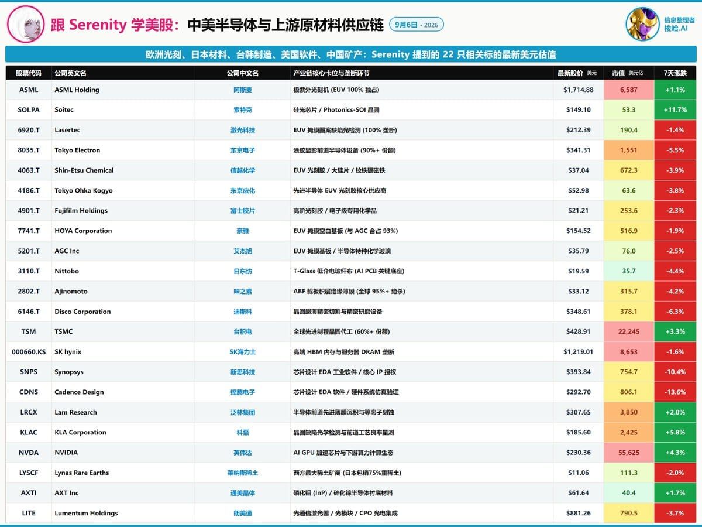Click the 高端 HBM 内存 description
Image resolution: width=702 pixels, height=527 pixels.
[343, 352]
